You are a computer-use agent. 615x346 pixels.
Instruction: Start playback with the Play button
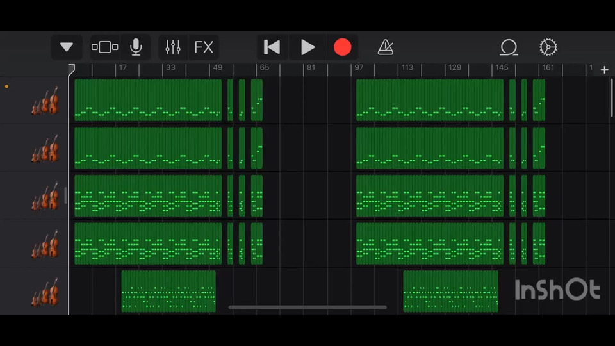[307, 47]
